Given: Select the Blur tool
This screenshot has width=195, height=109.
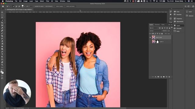Looking at the screenshot, I should pos(2,46).
